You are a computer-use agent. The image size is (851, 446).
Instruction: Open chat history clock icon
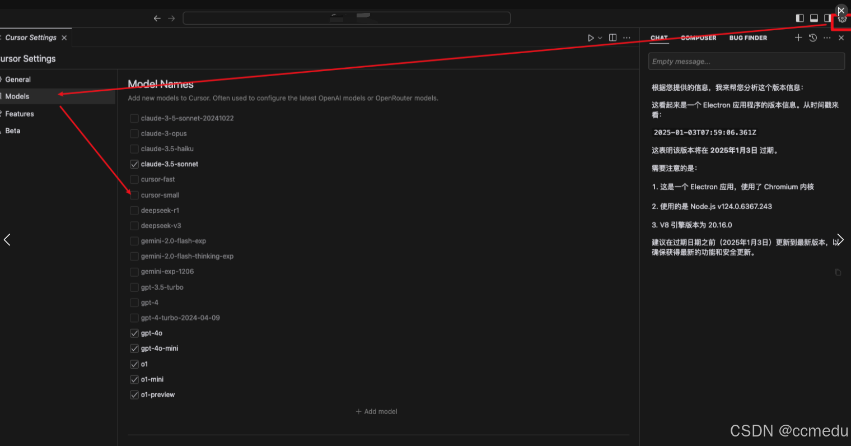[x=813, y=38]
